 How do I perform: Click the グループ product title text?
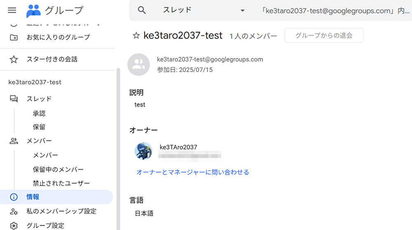(x=64, y=10)
